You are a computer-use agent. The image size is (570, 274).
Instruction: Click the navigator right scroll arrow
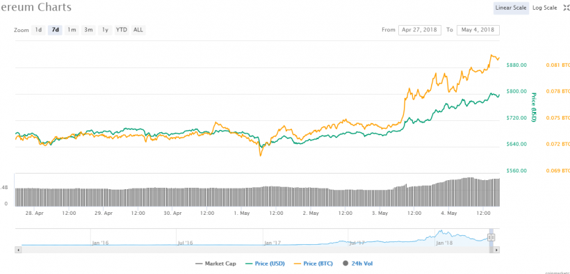(496, 250)
